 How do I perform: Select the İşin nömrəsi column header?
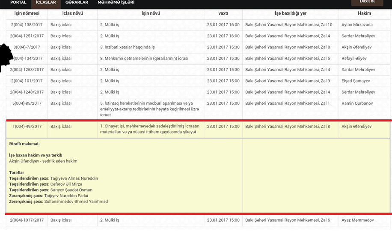point(27,13)
